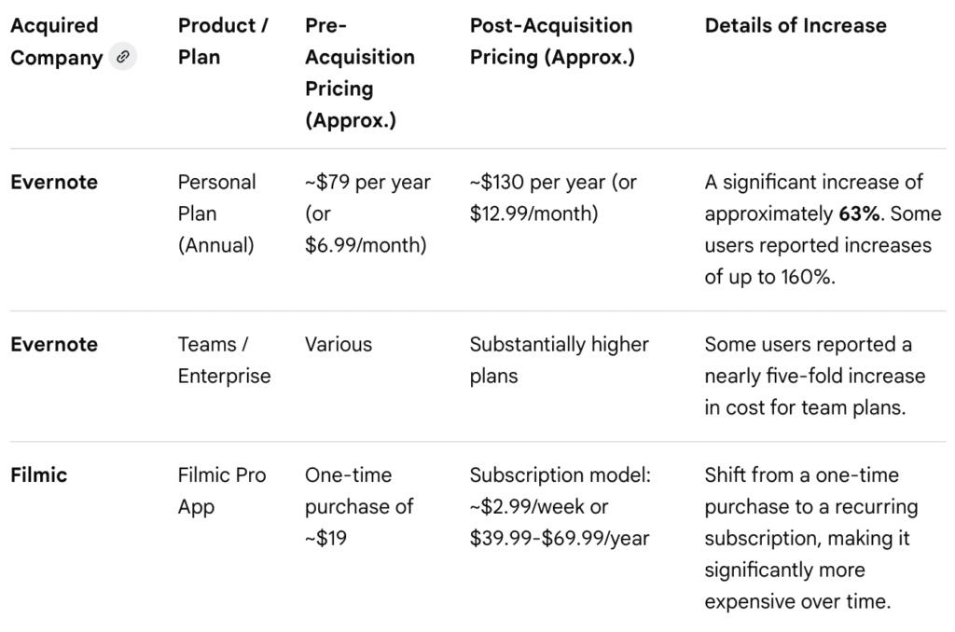Click the Teams / Enterprise cell
The width and height of the screenshot is (955, 632).
(x=224, y=360)
